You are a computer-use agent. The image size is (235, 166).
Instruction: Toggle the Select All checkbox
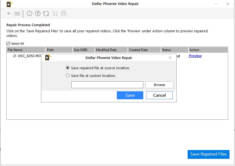click(8, 44)
